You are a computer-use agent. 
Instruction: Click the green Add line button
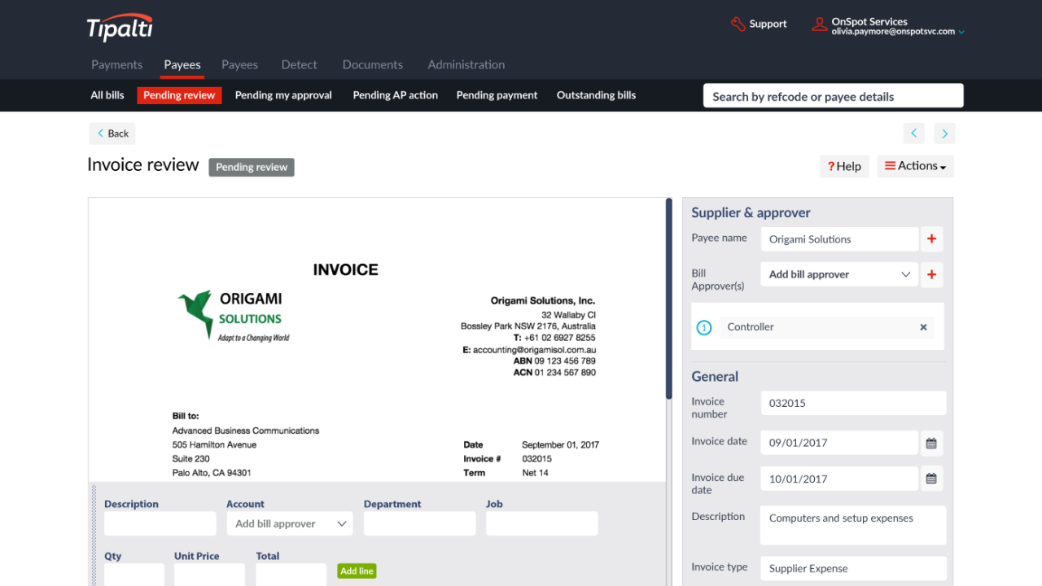point(357,571)
